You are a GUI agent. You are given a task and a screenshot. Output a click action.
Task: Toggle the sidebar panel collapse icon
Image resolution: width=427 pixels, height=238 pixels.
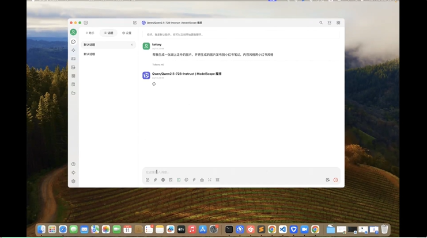pyautogui.click(x=85, y=22)
